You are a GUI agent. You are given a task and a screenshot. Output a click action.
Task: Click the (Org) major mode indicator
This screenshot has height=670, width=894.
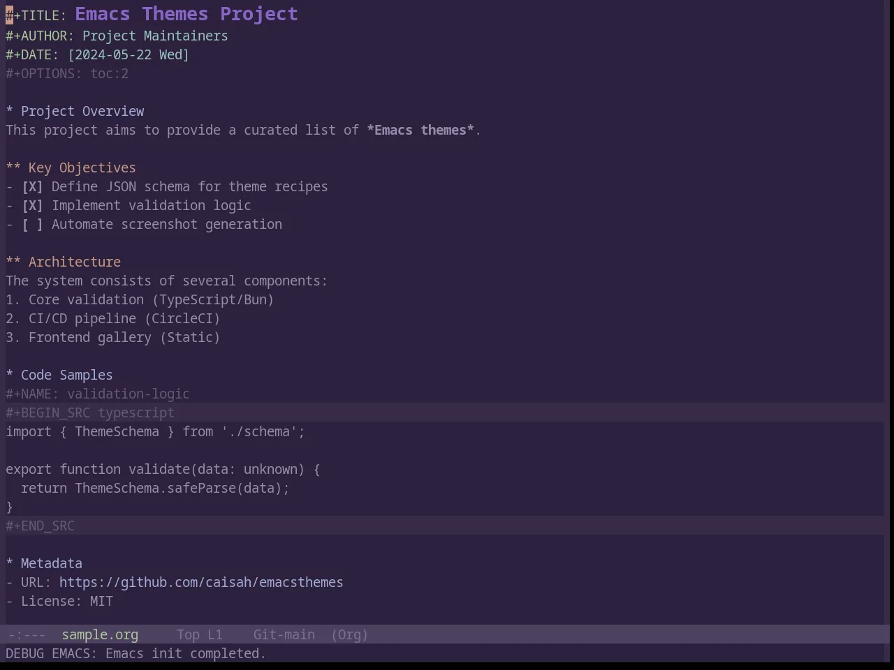tap(349, 635)
